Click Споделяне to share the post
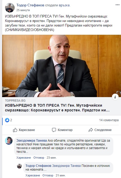The image size is (121, 178). (103, 130)
